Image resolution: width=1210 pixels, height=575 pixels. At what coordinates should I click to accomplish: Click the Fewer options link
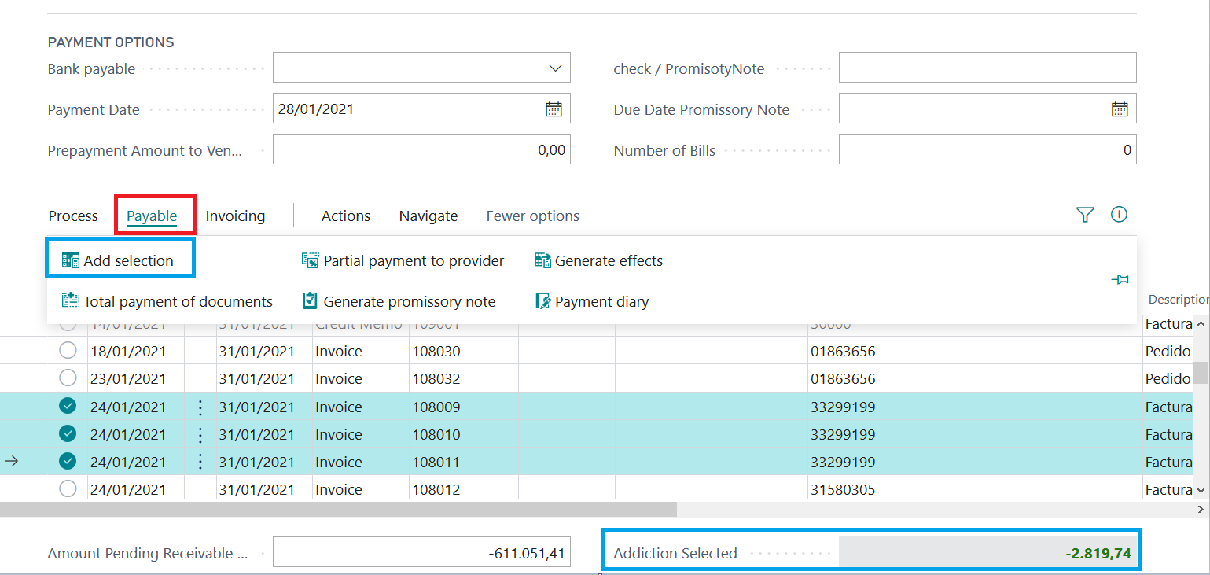(532, 216)
